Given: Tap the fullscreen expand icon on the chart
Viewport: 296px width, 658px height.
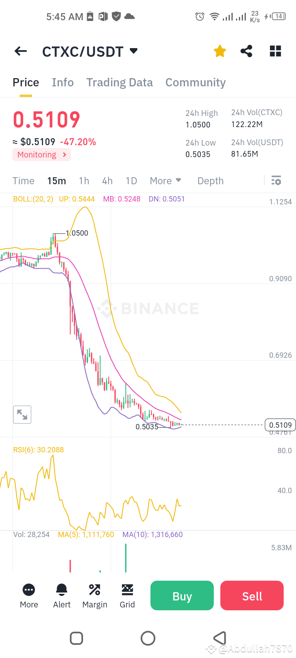Looking at the screenshot, I should pyautogui.click(x=22, y=415).
